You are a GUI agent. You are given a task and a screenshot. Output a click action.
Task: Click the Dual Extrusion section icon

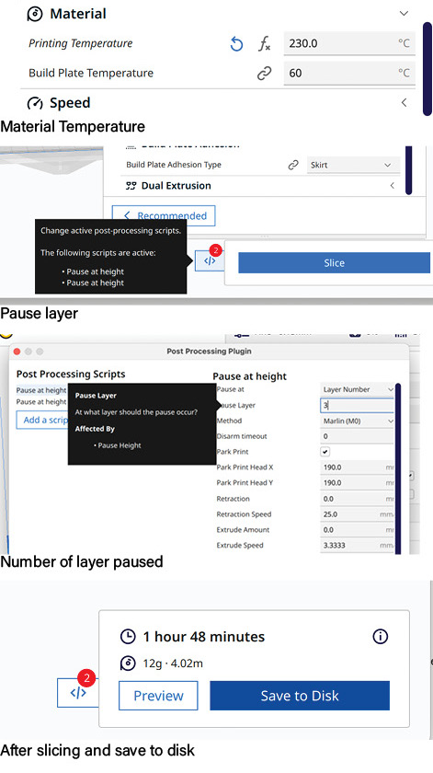(131, 186)
